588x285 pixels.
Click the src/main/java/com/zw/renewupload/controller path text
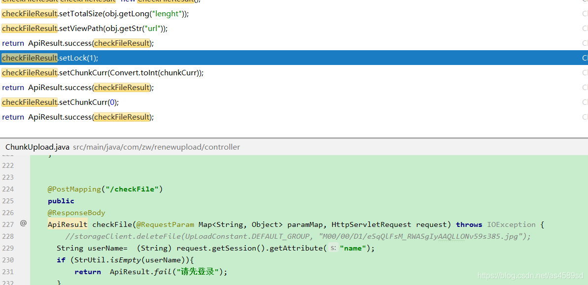coord(156,147)
